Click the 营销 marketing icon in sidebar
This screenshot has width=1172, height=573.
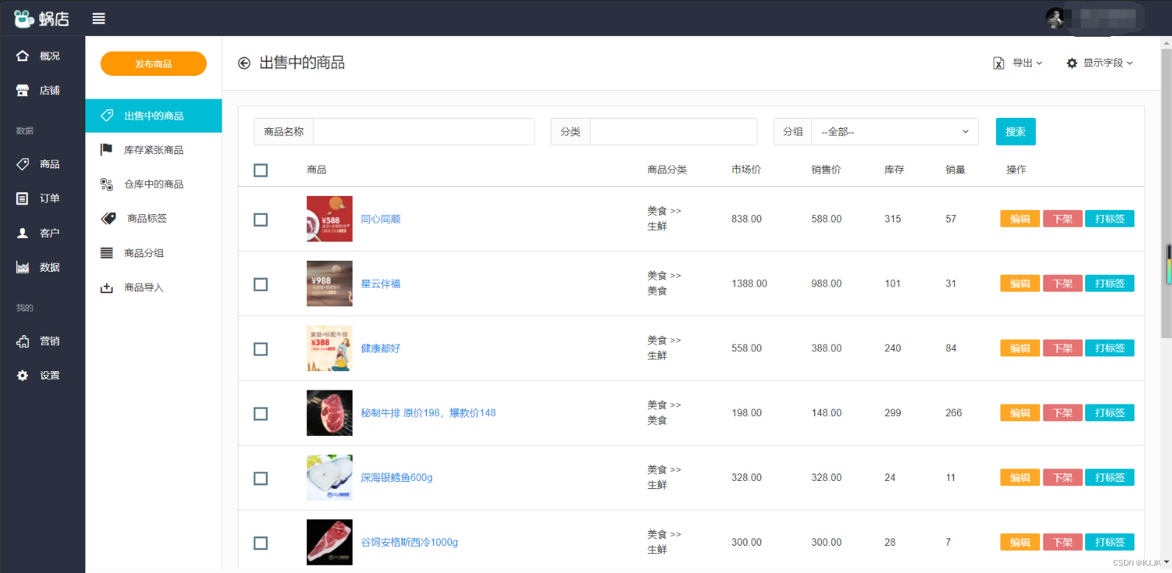pyautogui.click(x=23, y=341)
